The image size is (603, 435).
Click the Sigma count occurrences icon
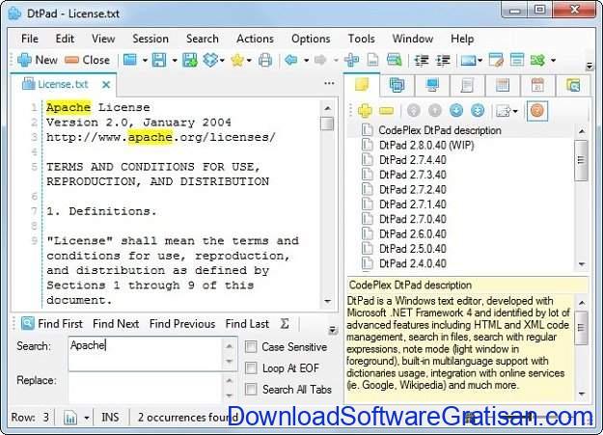(285, 324)
